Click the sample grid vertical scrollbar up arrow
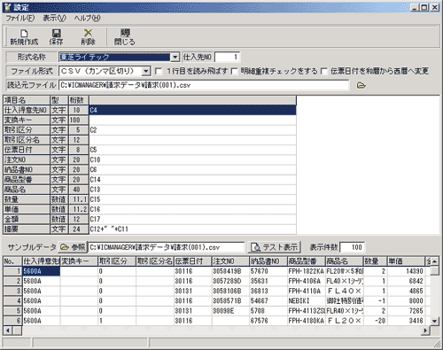This screenshot has width=443, height=350. click(x=434, y=261)
